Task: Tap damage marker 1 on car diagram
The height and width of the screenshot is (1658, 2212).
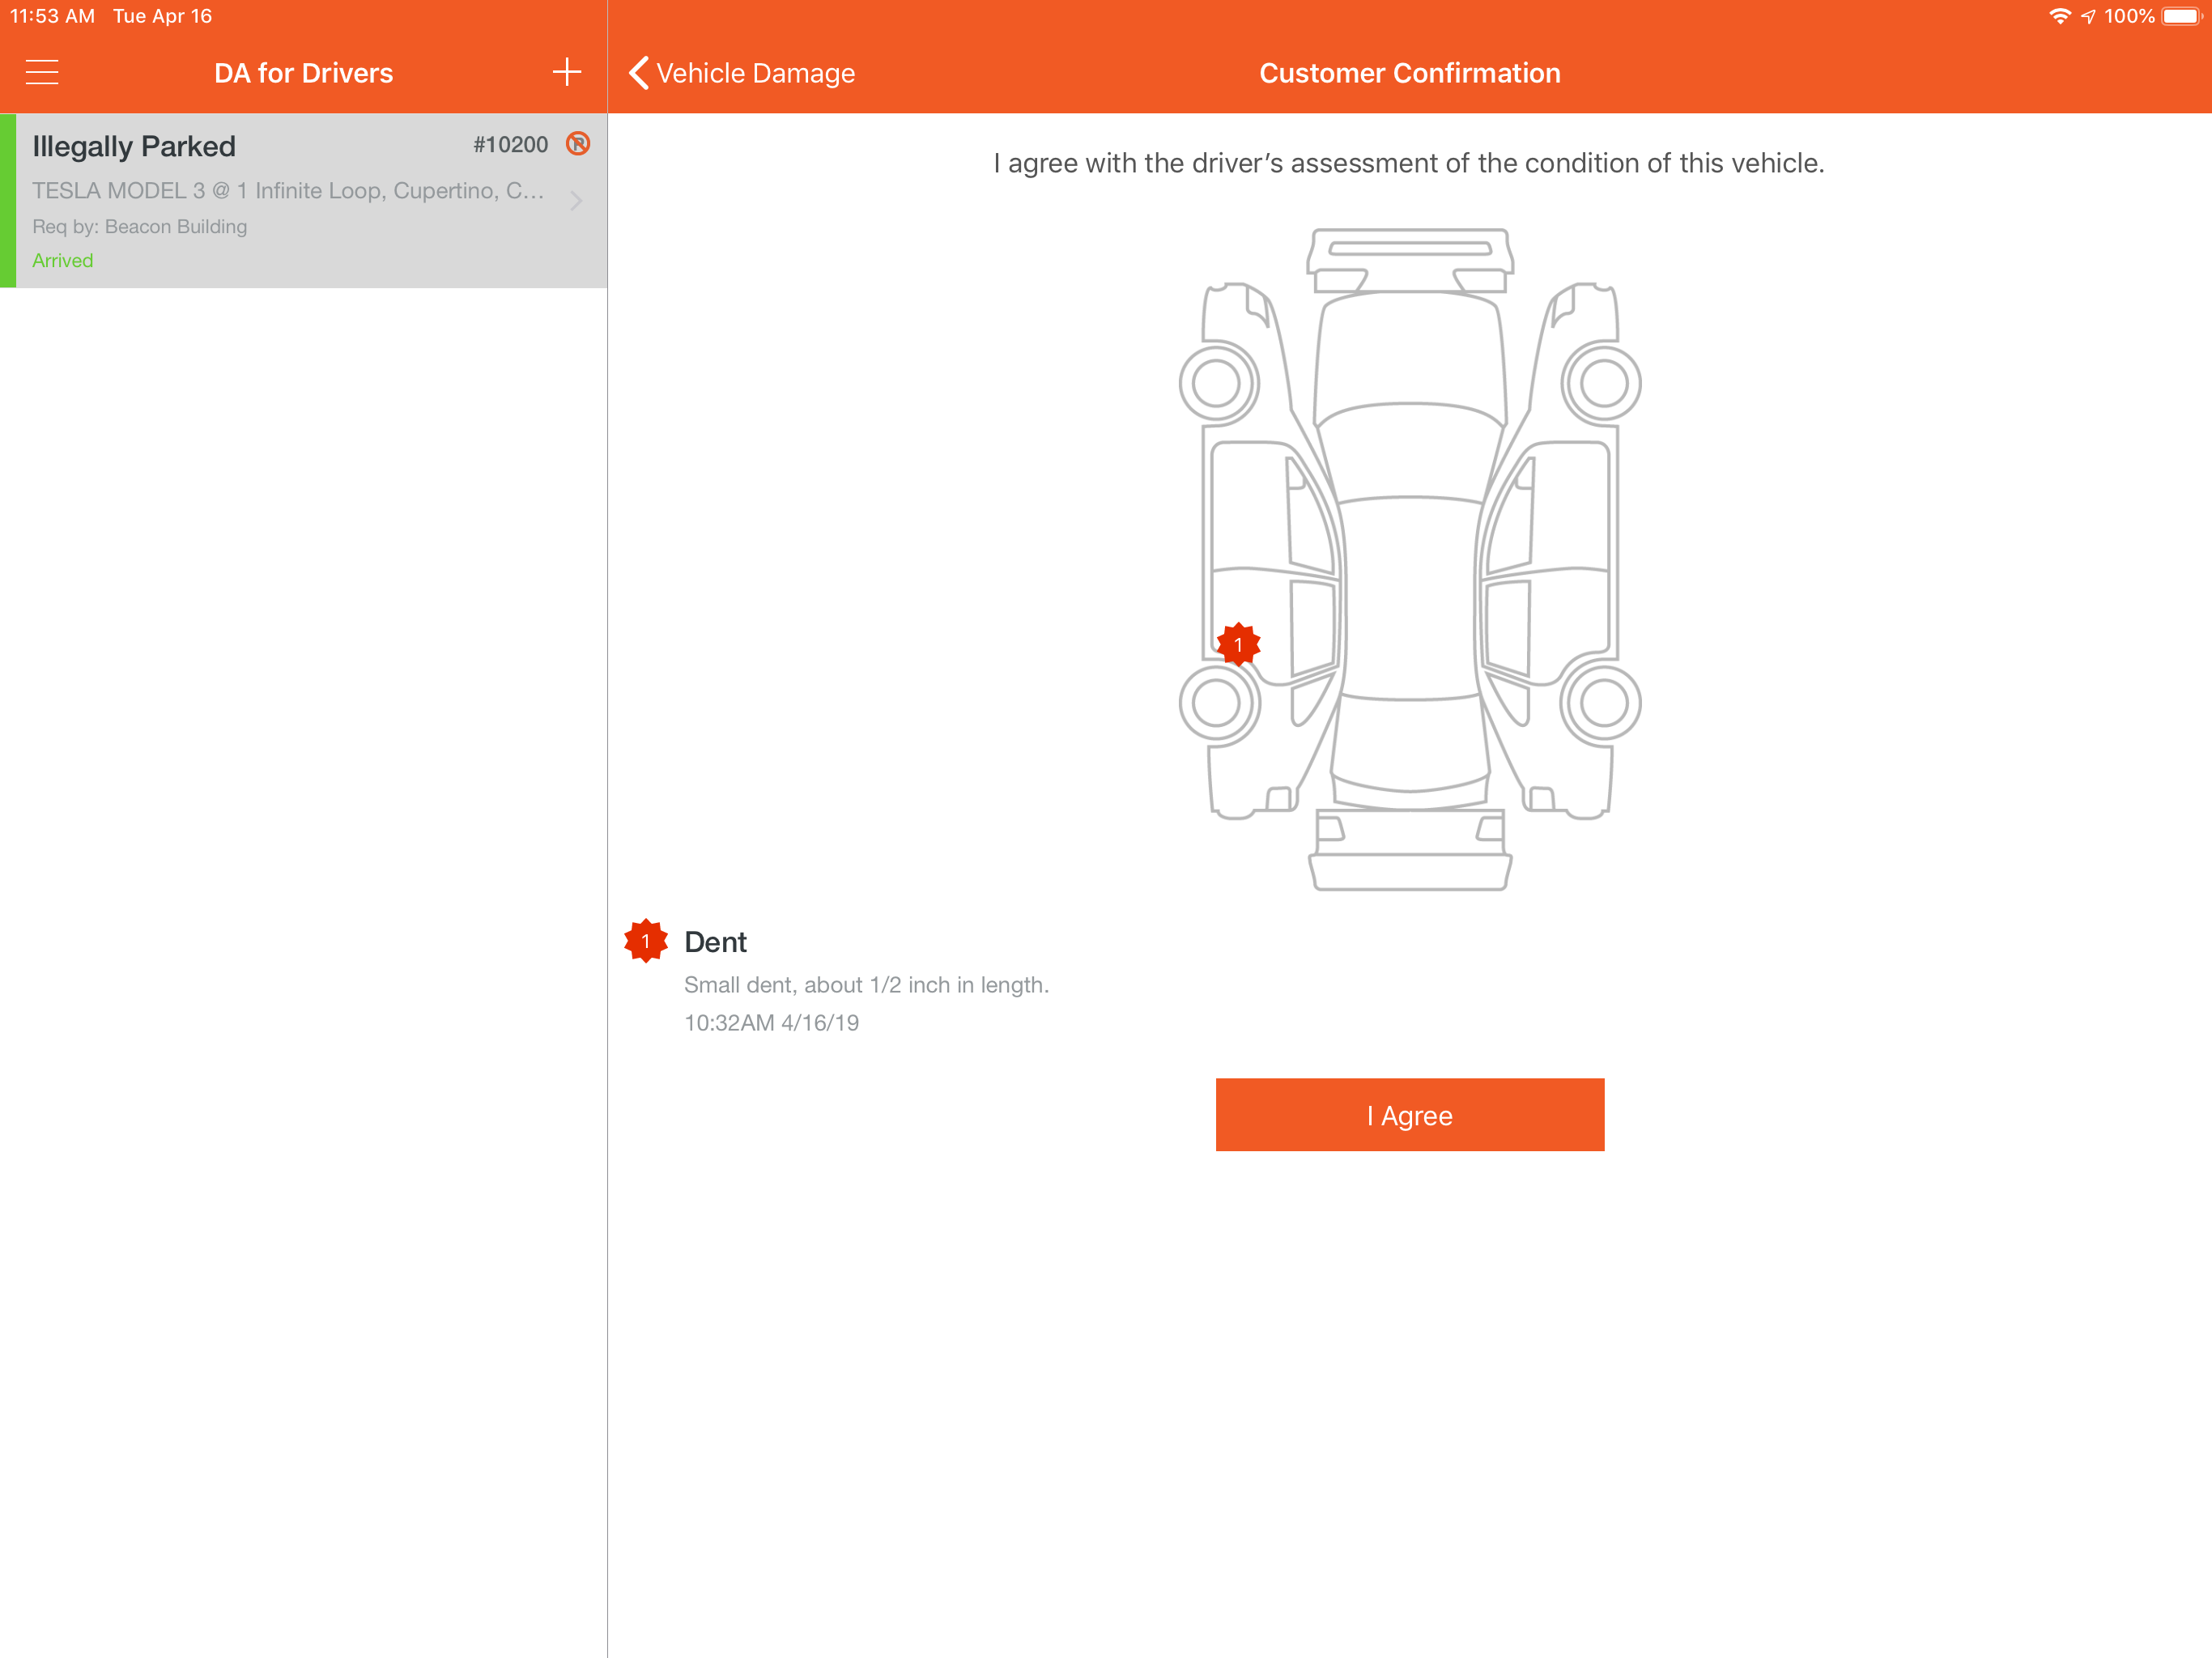Action: pyautogui.click(x=1238, y=645)
